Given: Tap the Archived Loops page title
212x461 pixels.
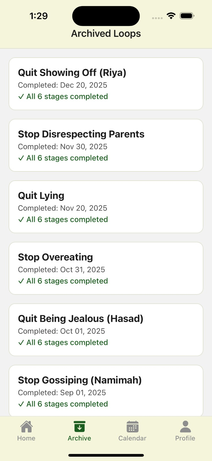Looking at the screenshot, I should tap(106, 34).
